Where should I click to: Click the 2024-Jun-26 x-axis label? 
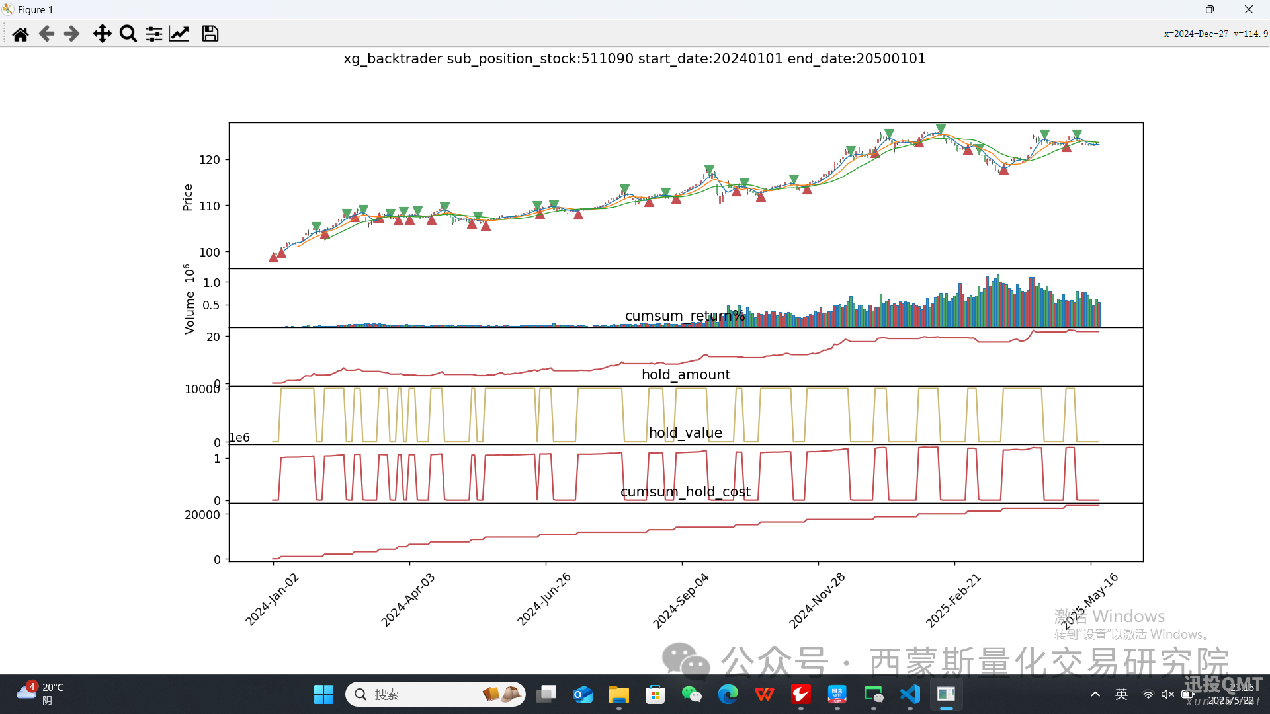coord(544,600)
